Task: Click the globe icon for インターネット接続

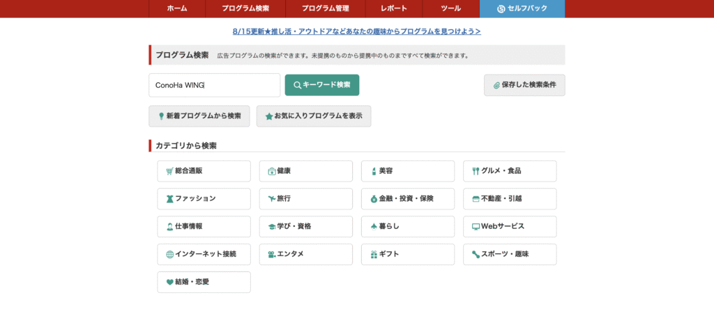Action: point(170,255)
